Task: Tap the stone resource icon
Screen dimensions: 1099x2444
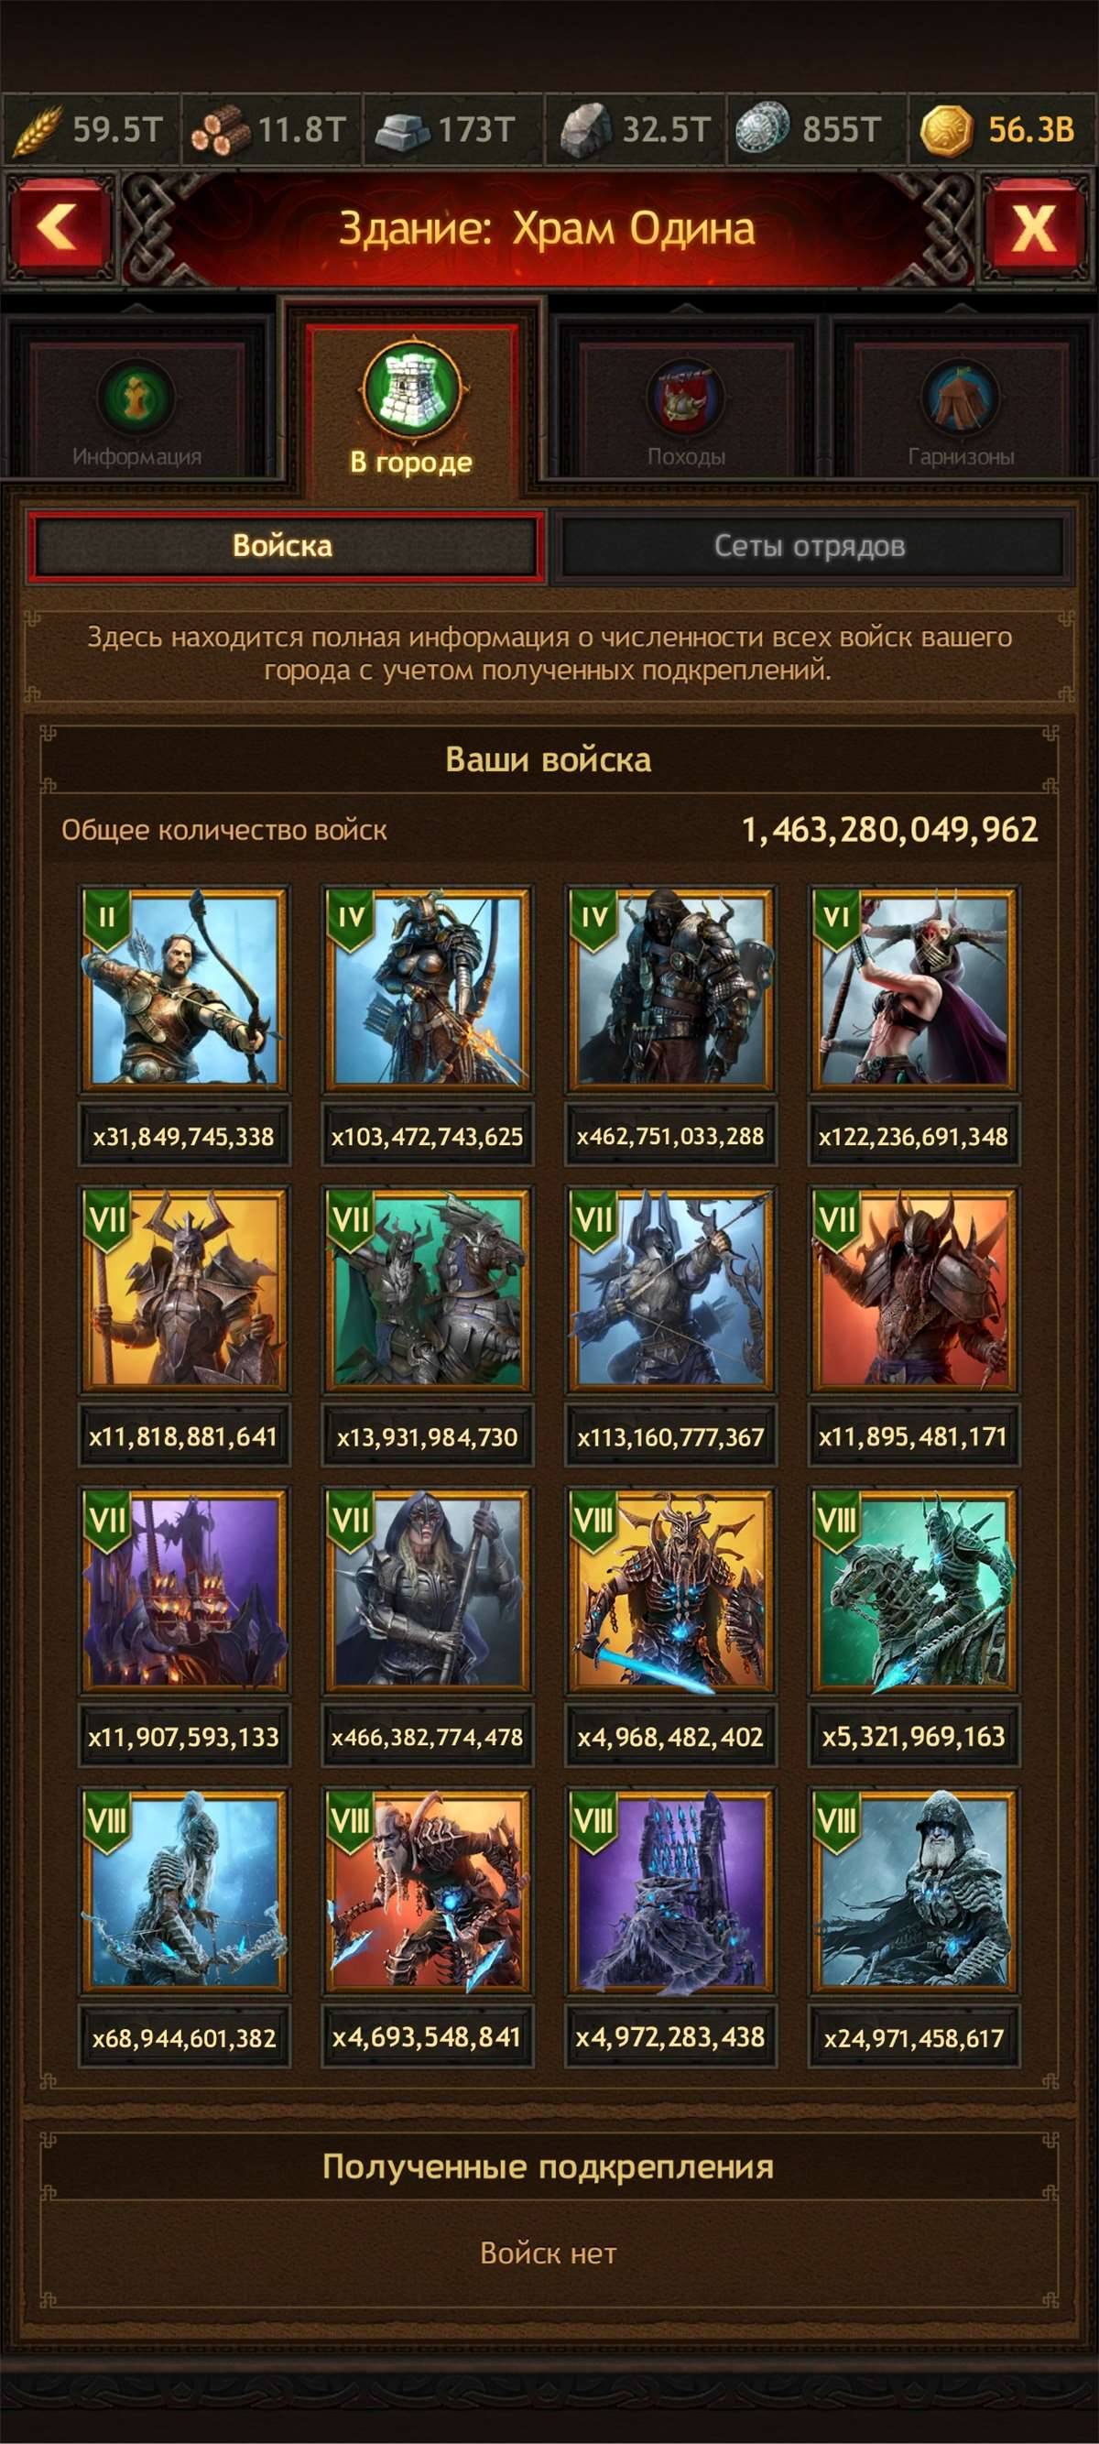Action: pyautogui.click(x=585, y=130)
